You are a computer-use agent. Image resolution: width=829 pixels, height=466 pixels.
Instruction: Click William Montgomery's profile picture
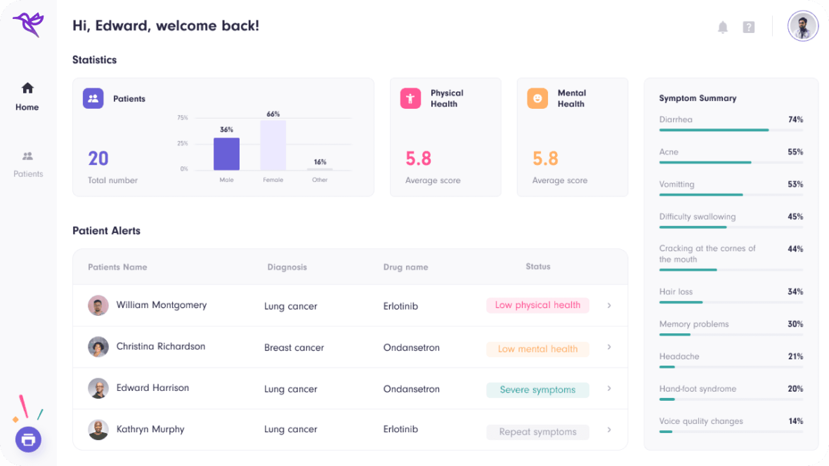98,305
